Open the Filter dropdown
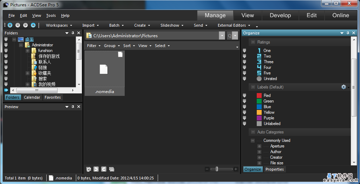This screenshot has width=360, height=184. click(x=94, y=46)
